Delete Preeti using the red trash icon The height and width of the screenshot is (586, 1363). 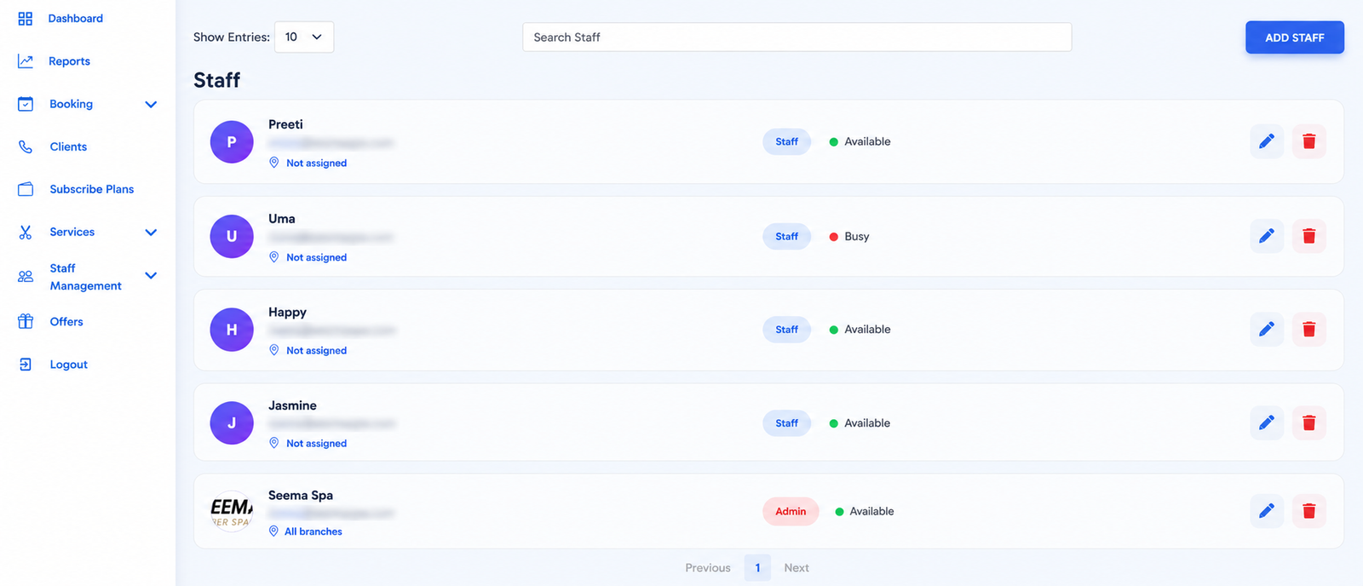click(1309, 141)
